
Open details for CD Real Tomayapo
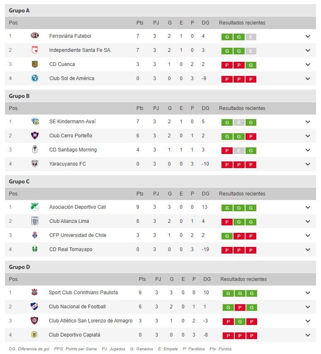307,250
